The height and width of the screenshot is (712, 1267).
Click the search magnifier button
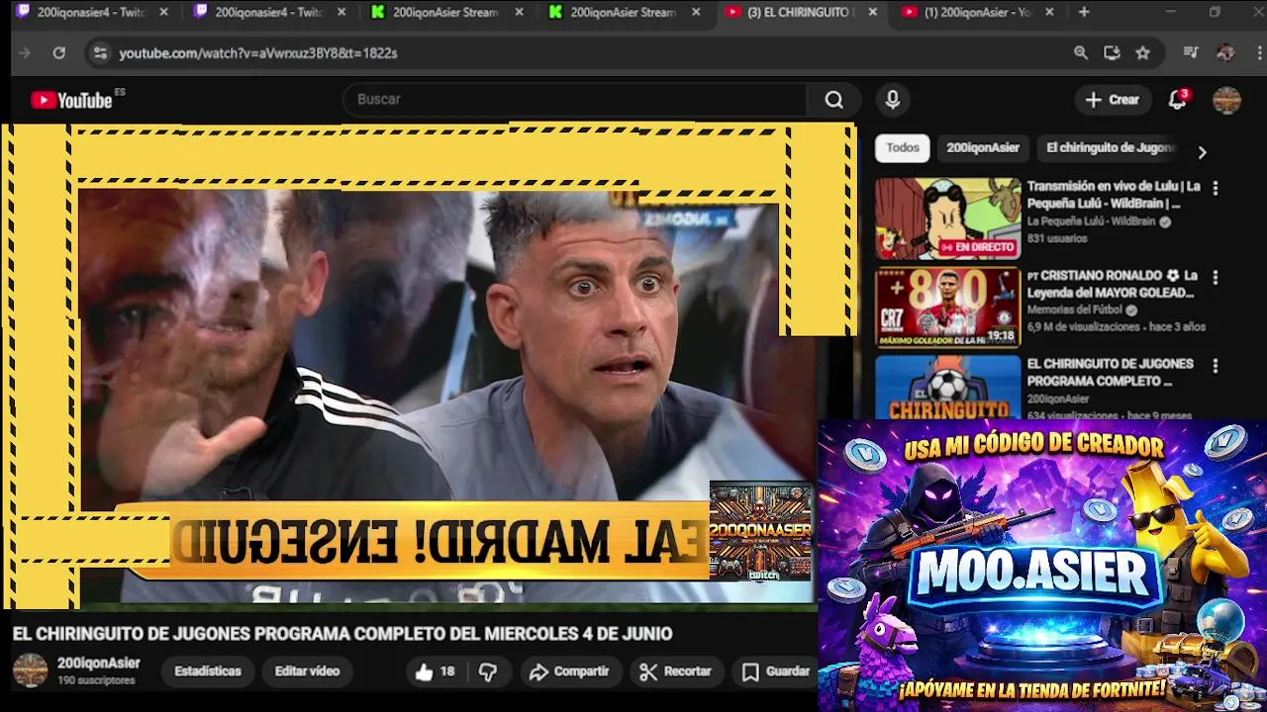833,100
